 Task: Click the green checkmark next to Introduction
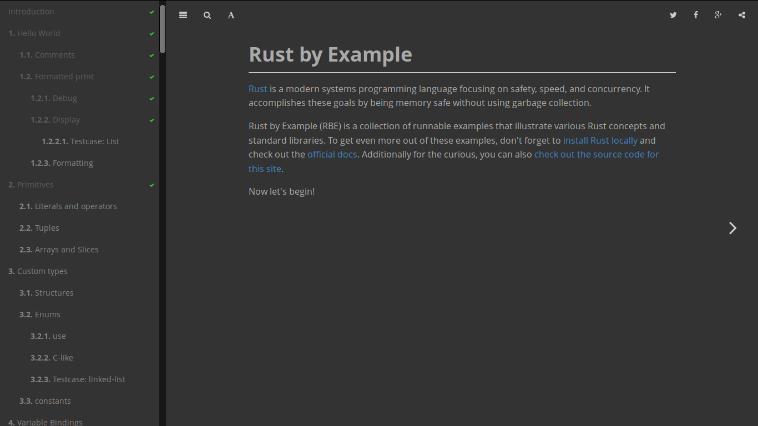tap(151, 12)
